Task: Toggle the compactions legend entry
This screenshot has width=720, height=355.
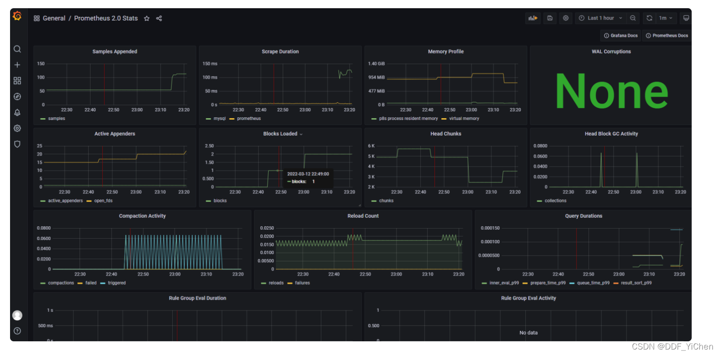Action: pos(61,283)
